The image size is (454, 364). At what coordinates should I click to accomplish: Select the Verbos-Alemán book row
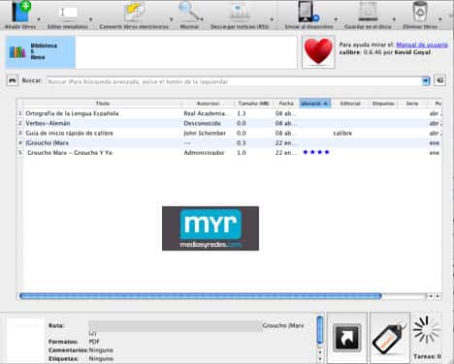[x=229, y=123]
